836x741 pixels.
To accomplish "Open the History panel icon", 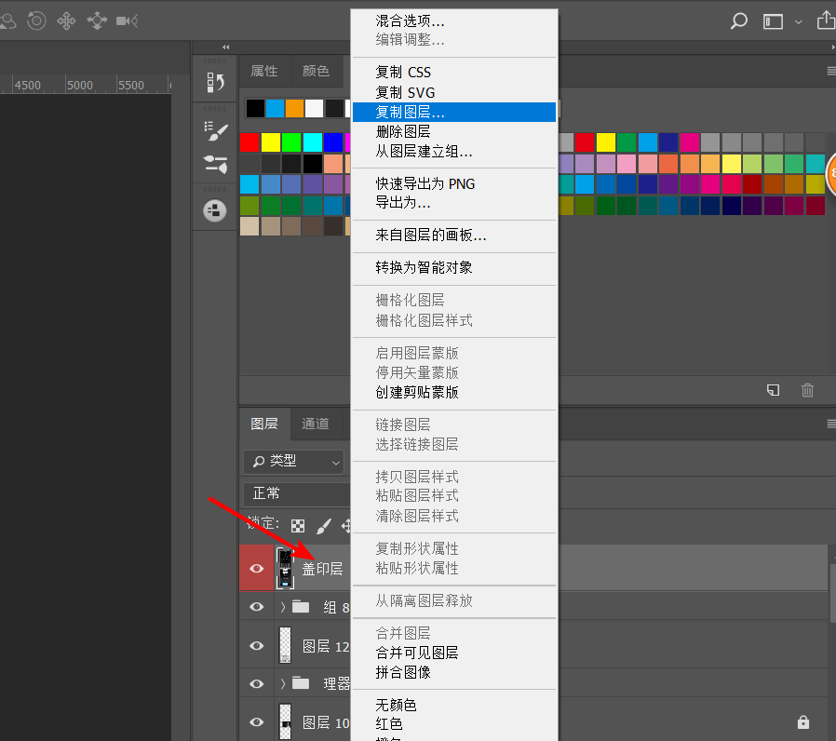I will [215, 82].
